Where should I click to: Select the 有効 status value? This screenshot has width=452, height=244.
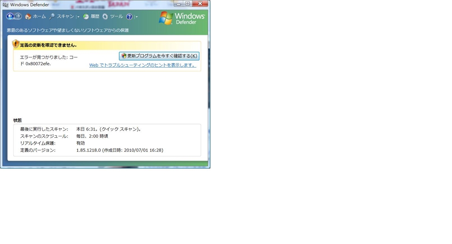point(80,143)
